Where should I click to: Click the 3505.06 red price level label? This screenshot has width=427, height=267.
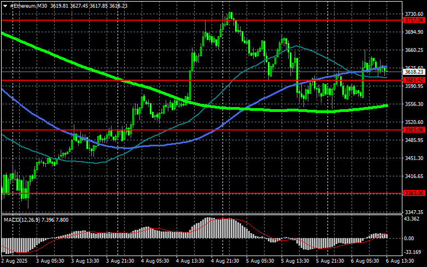point(414,130)
